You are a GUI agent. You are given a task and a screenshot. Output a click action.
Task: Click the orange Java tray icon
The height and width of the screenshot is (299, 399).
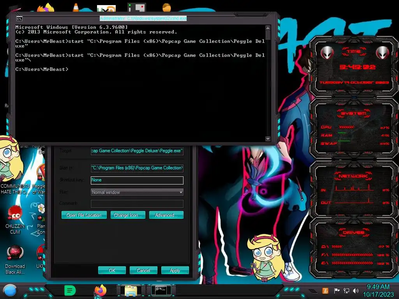(x=325, y=290)
